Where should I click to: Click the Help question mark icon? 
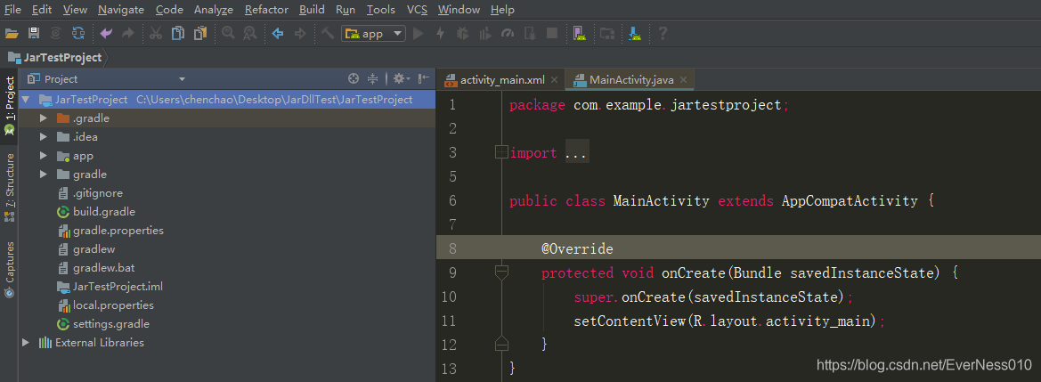point(662,33)
